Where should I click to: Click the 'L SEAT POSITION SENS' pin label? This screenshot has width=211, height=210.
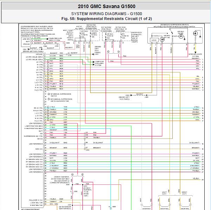pos(34,126)
